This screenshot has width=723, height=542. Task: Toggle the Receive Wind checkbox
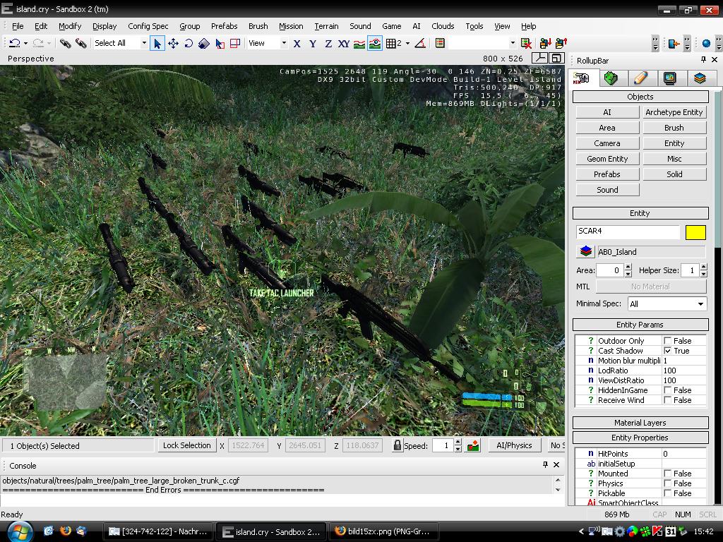[667, 400]
